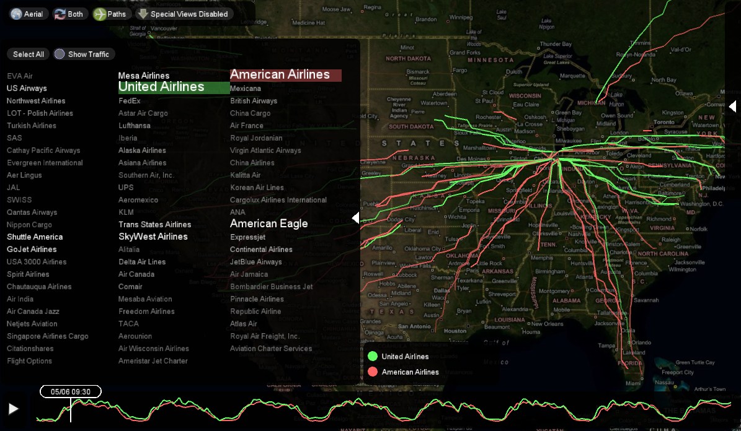
Task: Select Bombardier Business Jet
Action: [272, 287]
